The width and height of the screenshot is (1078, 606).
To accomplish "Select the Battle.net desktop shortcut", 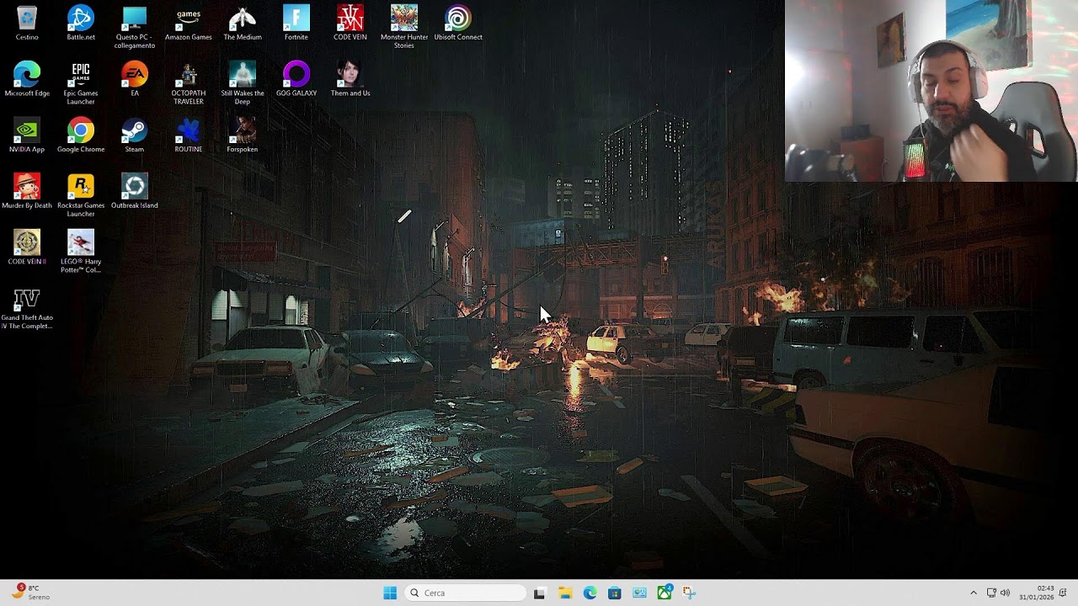I will tap(81, 24).
